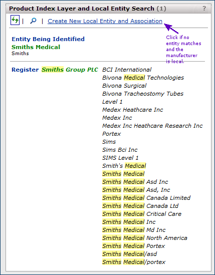The height and width of the screenshot is (275, 215).
Task: Select Smiths Medical North America
Action: [145, 238]
